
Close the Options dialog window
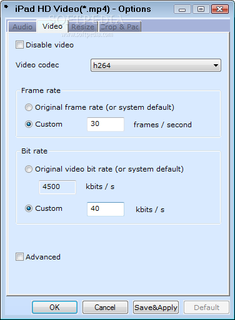pyautogui.click(x=220, y=9)
